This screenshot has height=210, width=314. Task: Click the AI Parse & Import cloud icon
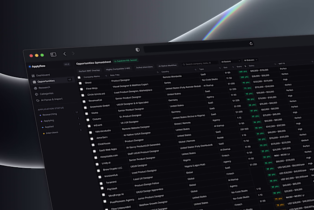pos(38,101)
